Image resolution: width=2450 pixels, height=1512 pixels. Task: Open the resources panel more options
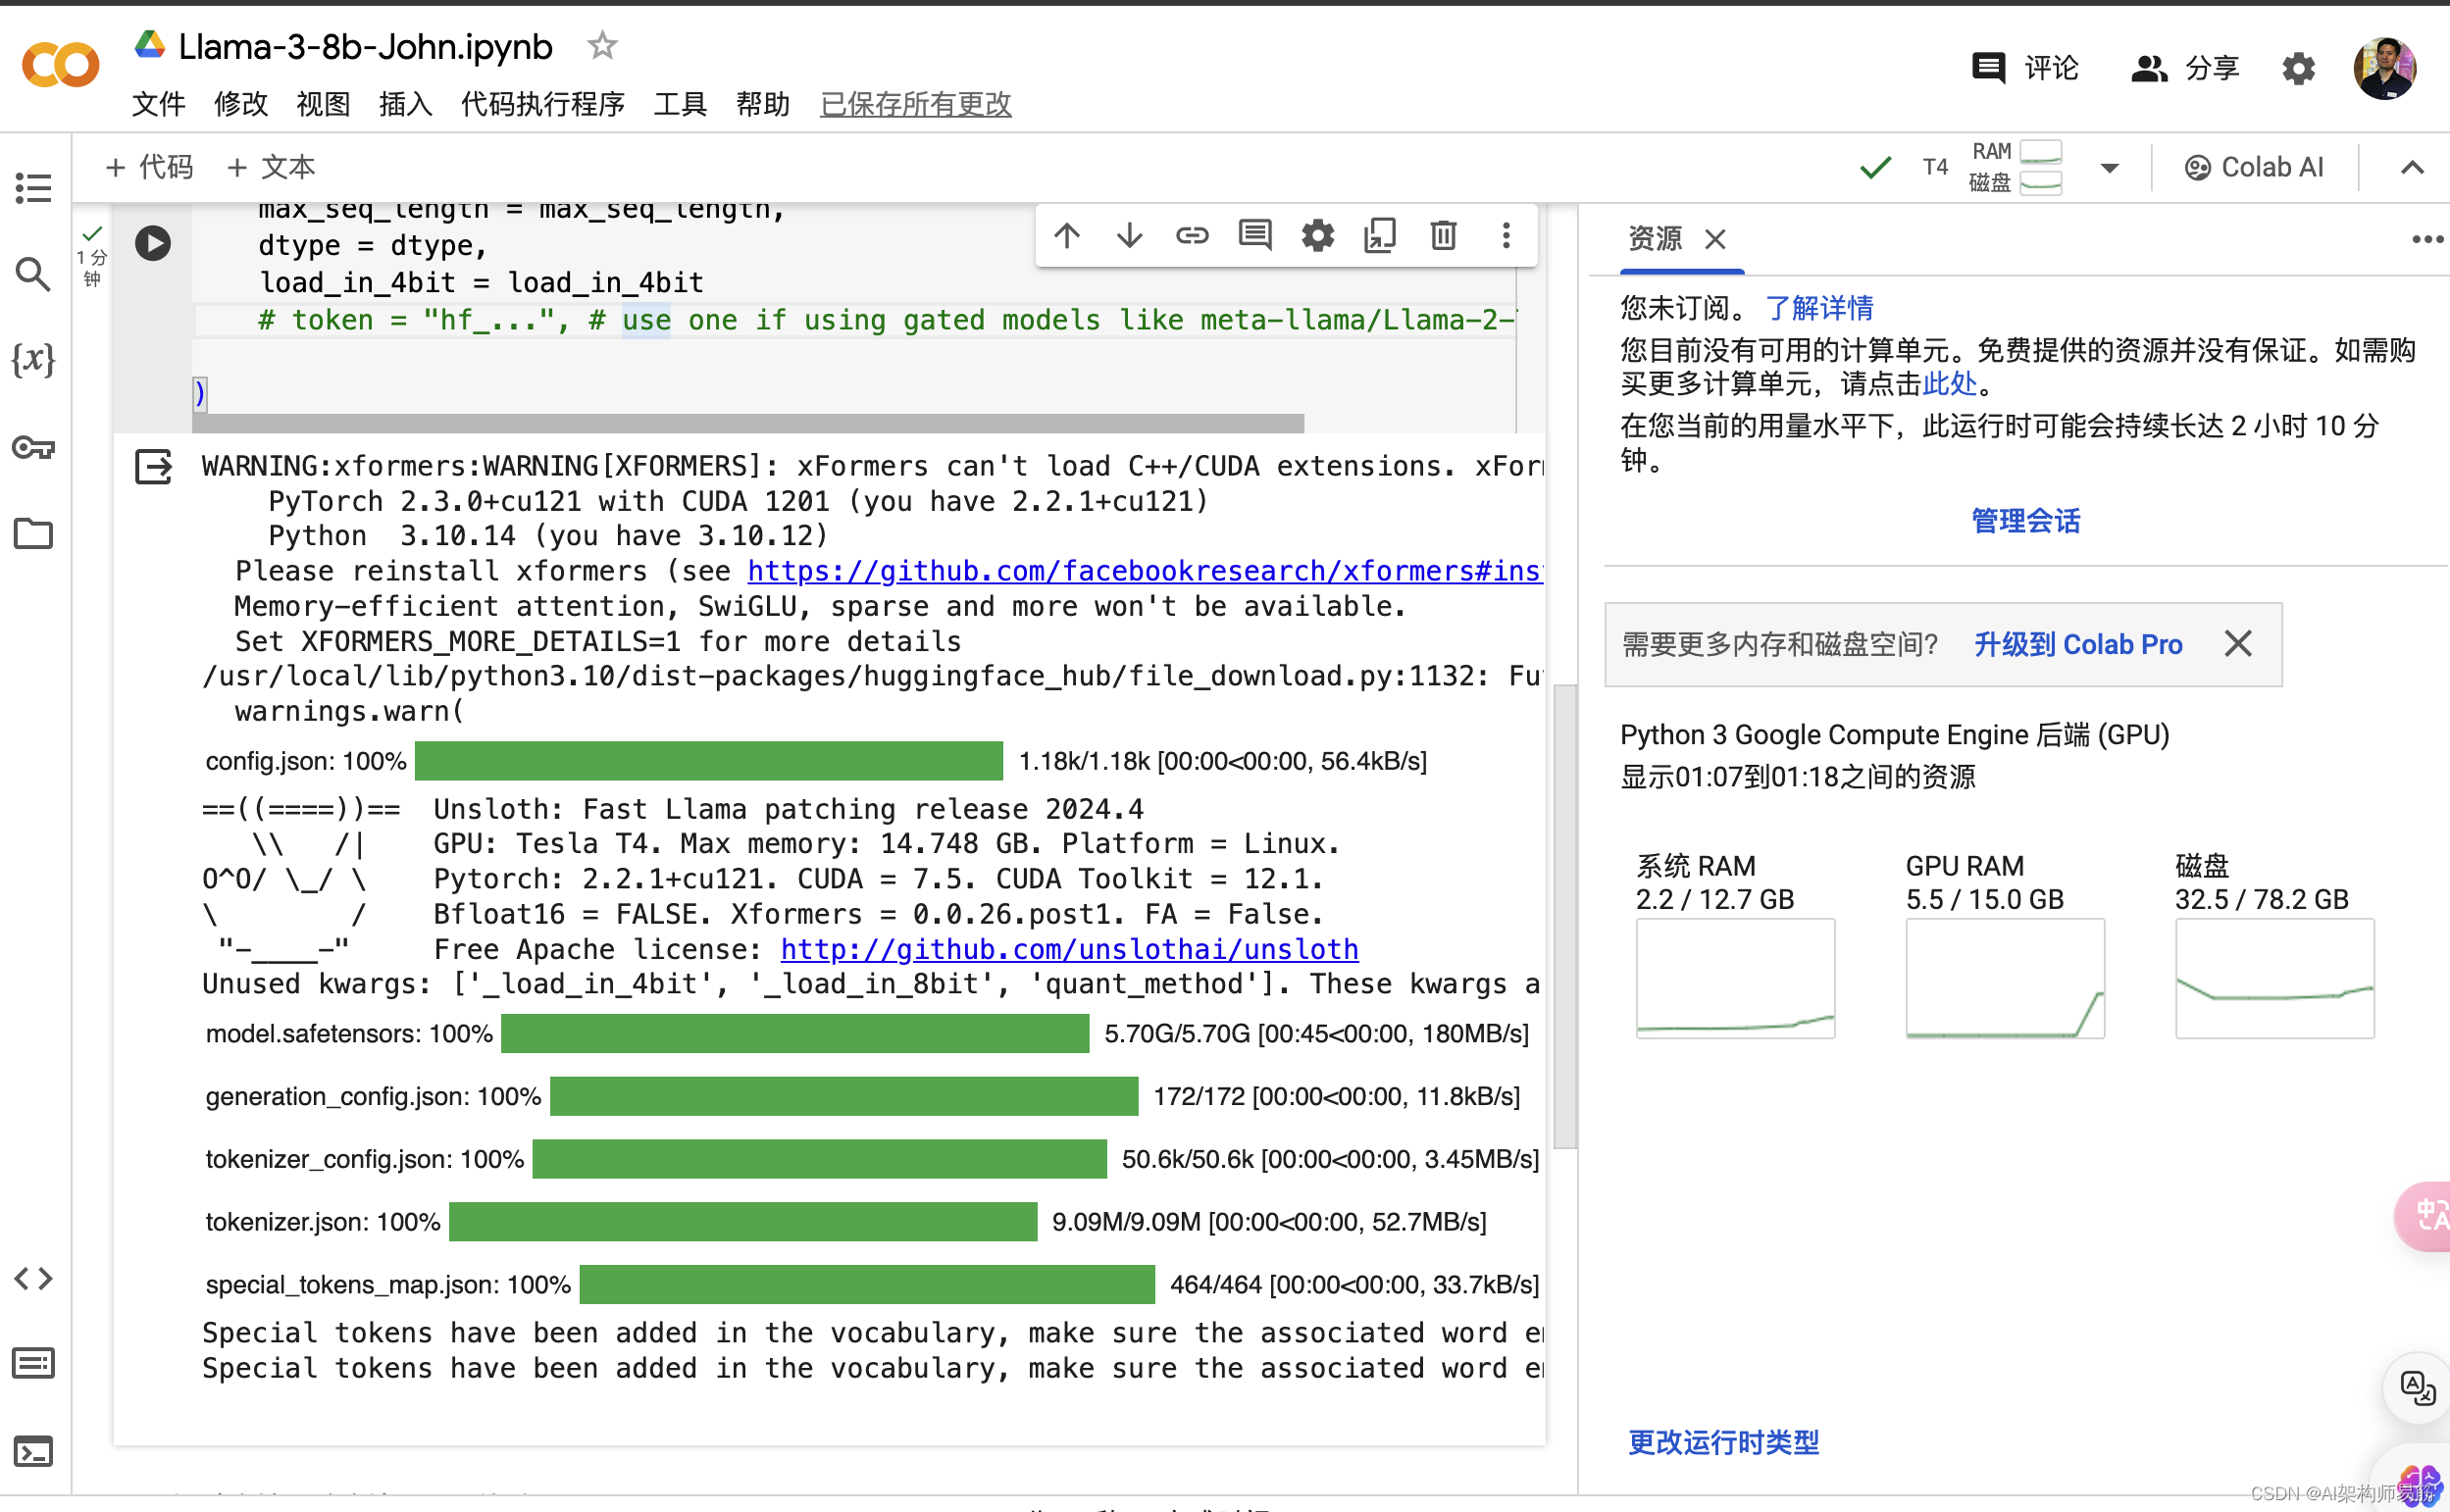2428,239
